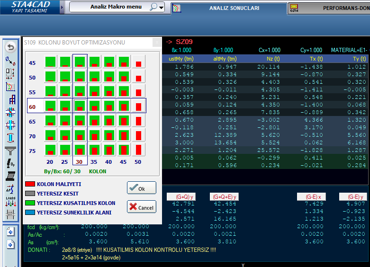Click the red KOLON MALIYETI legend swatch
Image resolution: width=370 pixels, height=267 pixels.
coord(30,184)
